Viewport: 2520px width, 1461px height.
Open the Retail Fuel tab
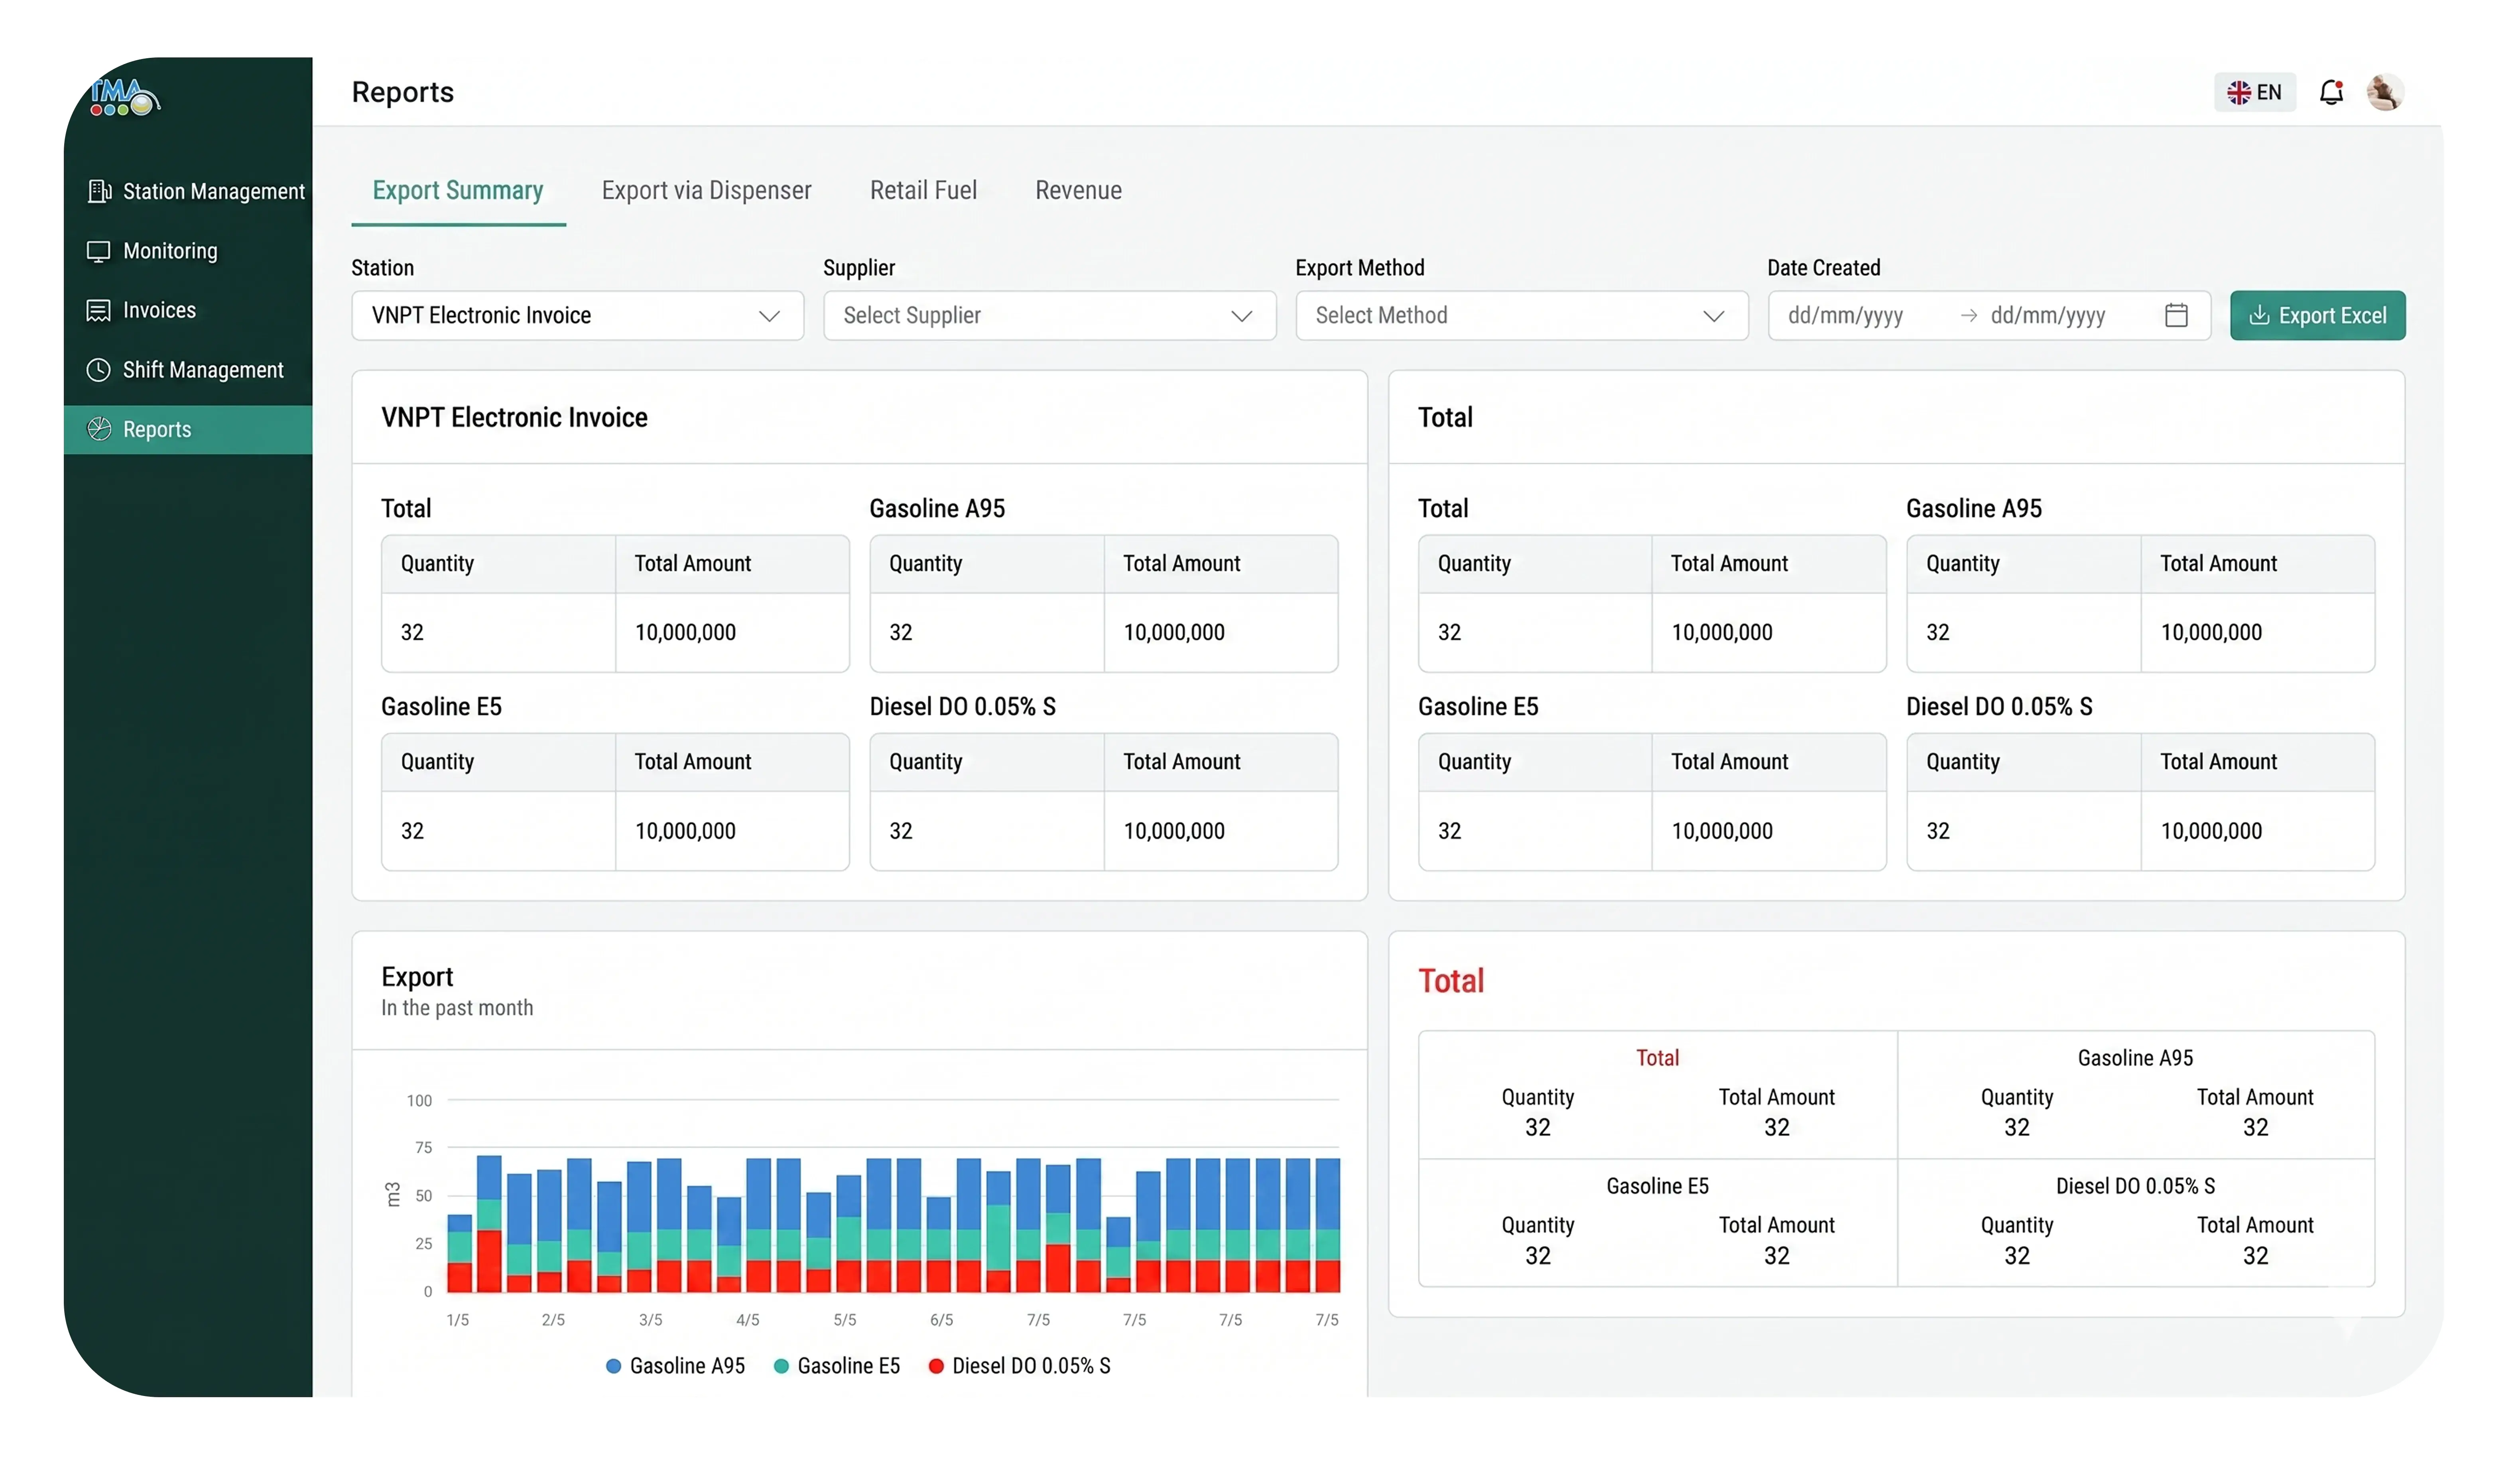(923, 190)
